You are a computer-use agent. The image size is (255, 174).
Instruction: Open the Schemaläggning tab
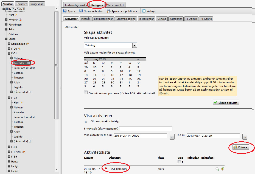point(126,19)
